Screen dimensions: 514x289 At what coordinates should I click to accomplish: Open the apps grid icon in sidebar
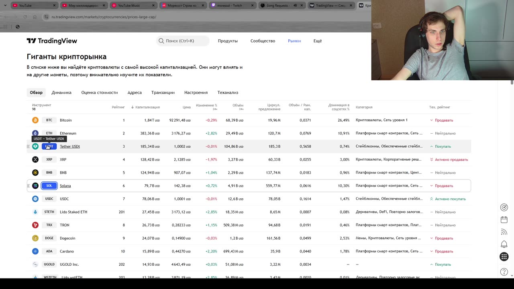point(504,256)
